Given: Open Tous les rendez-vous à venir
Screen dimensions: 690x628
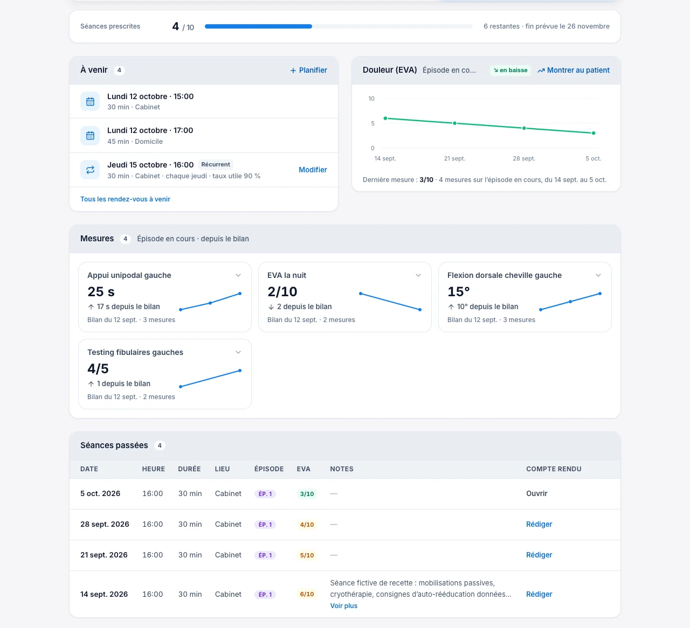Looking at the screenshot, I should [125, 199].
